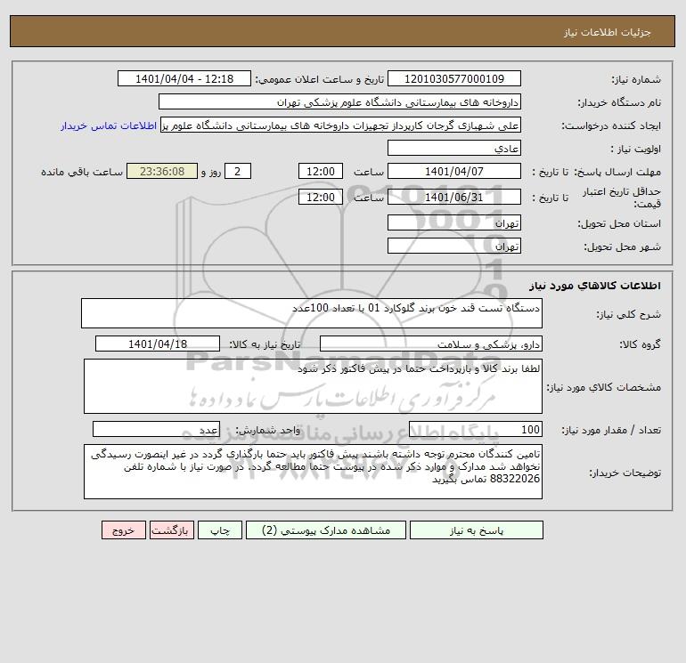Click the need date field 1401/04/18
Viewport: 686px width, 663px height.
point(158,344)
